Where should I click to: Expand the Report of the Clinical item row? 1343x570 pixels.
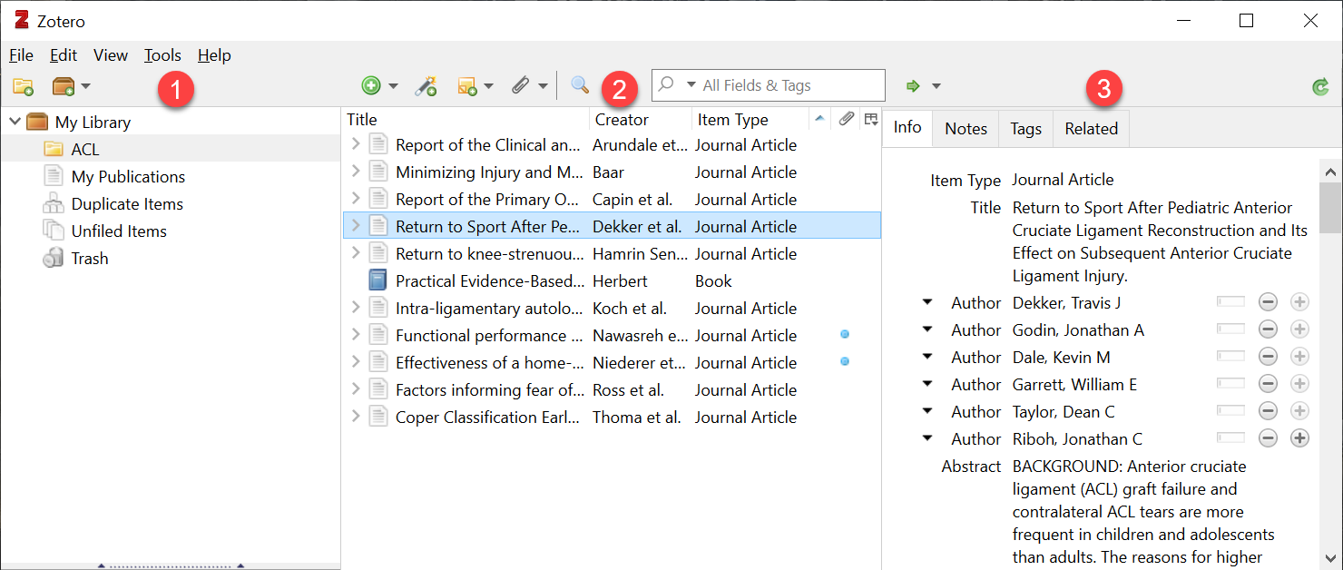pyautogui.click(x=356, y=145)
